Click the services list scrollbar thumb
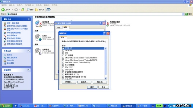This screenshot has width=193, height=108. pyautogui.click(x=106, y=62)
